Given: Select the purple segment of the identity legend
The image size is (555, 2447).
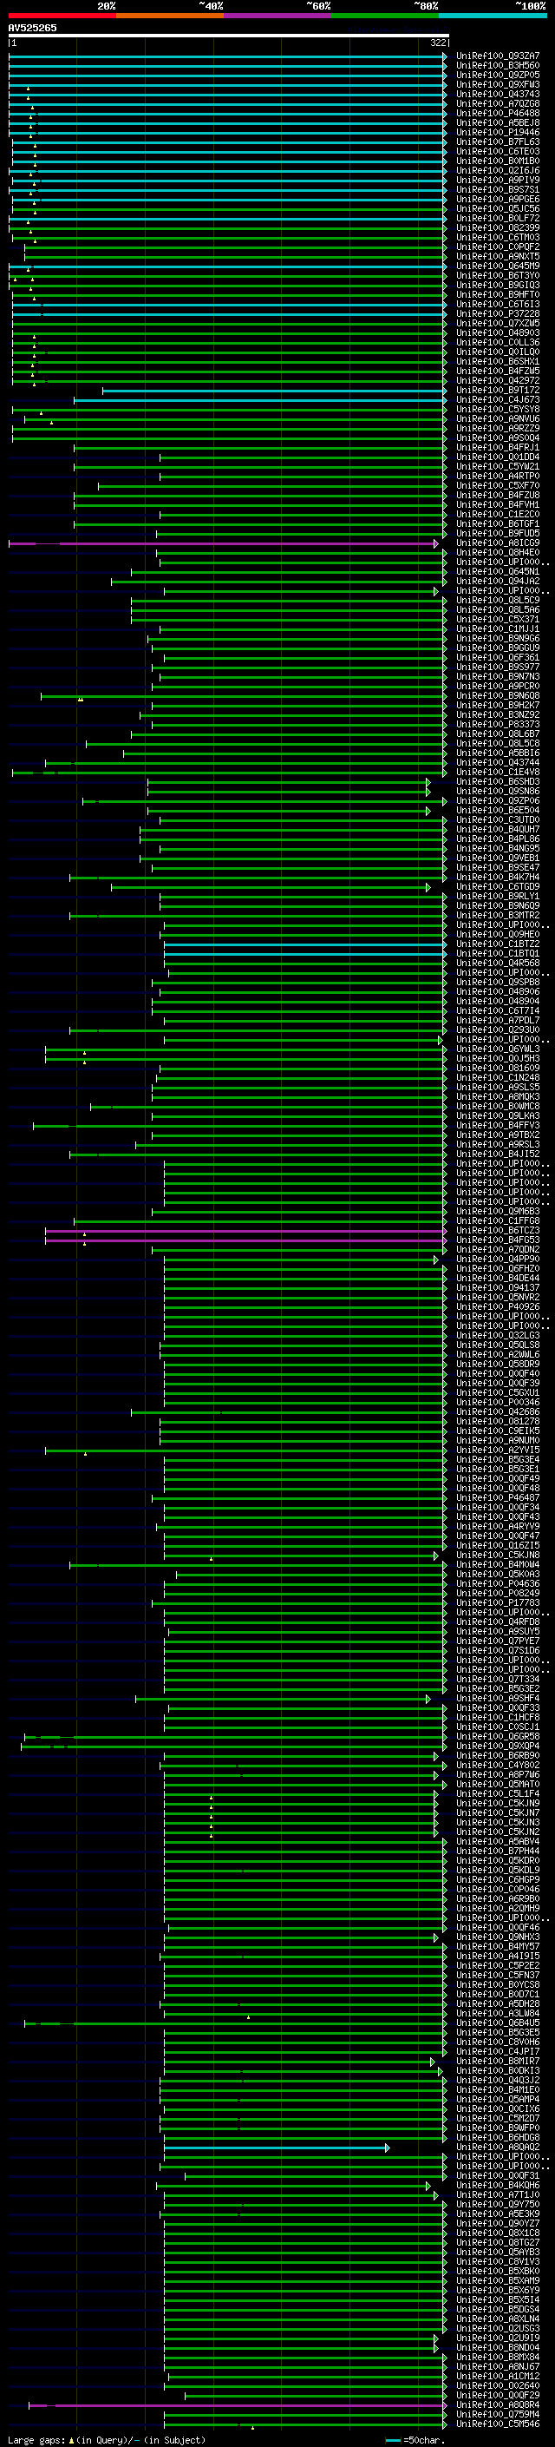Looking at the screenshot, I should tap(277, 16).
